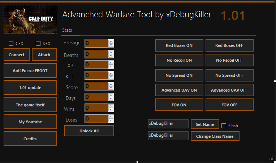Increase Deaths value with up arrow
The image size is (276, 163).
[x=111, y=52]
